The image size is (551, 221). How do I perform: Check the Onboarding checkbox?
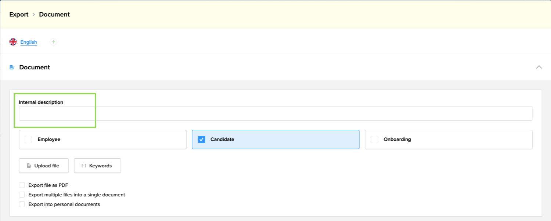pos(374,139)
